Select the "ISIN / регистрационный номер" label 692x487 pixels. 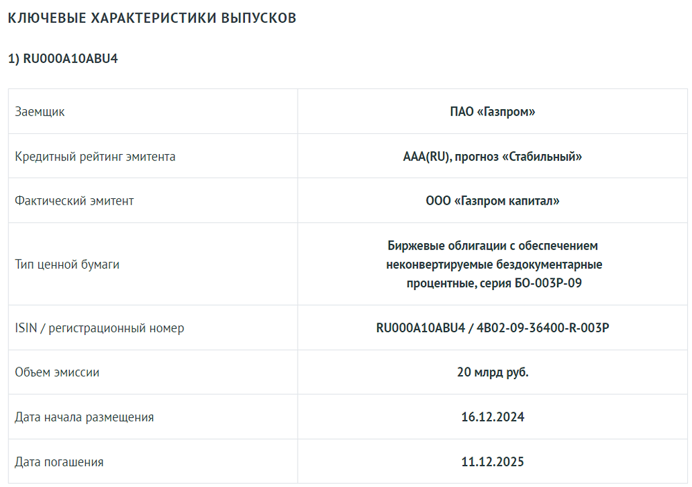click(x=100, y=328)
